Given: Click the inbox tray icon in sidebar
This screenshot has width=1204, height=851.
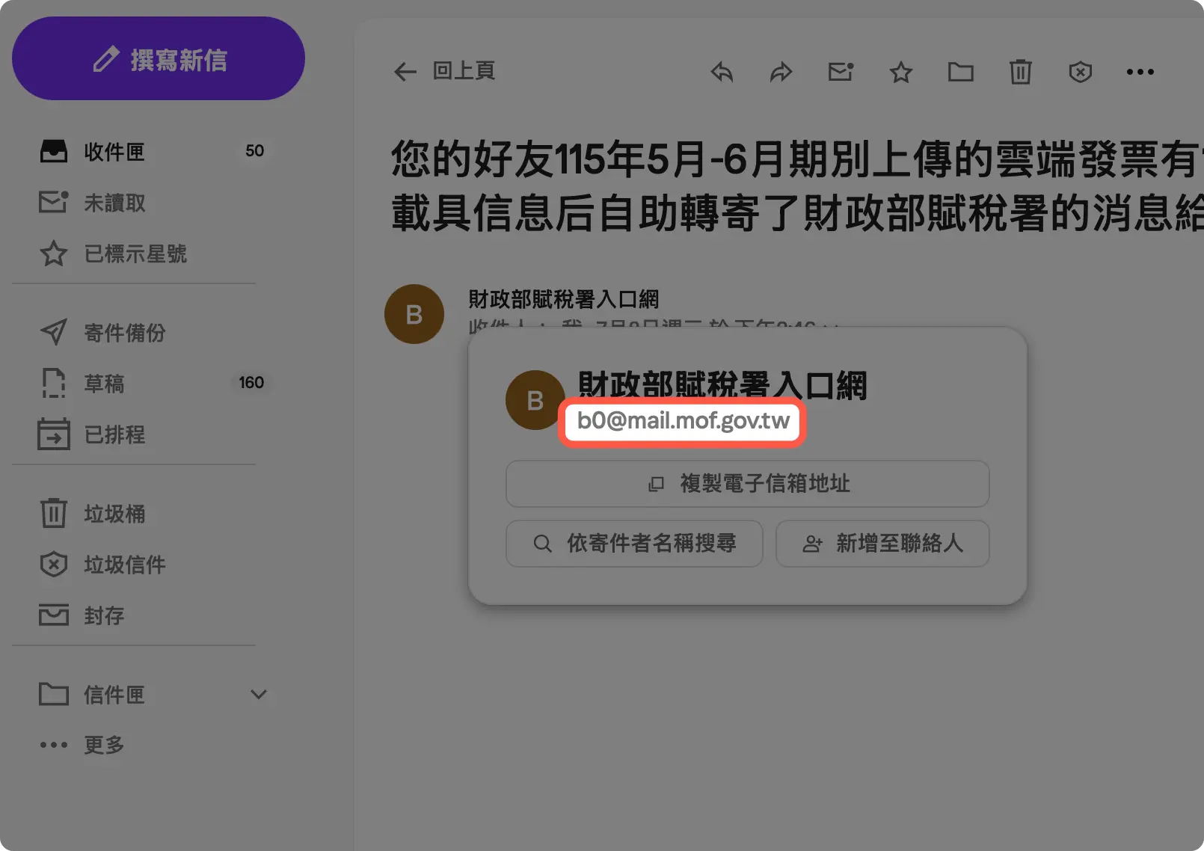Looking at the screenshot, I should [x=54, y=152].
